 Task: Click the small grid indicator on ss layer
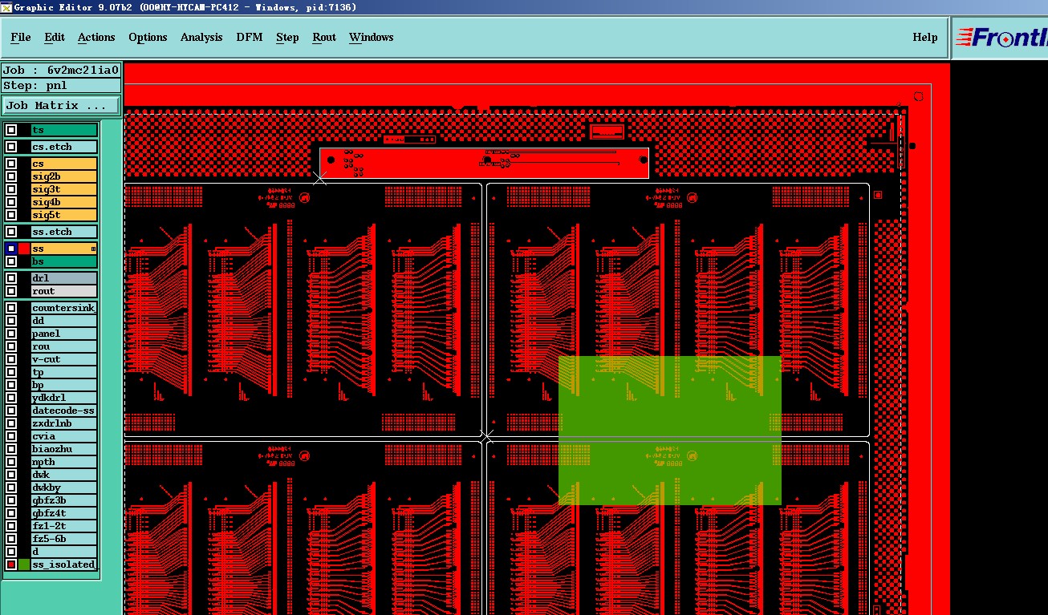pyautogui.click(x=93, y=249)
